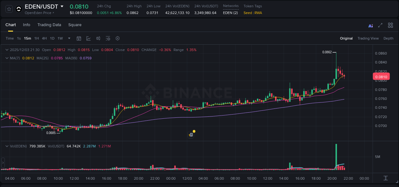Image resolution: width=399 pixels, height=187 pixels.
Task: Click the Ai analysis icon
Action: 370,25
